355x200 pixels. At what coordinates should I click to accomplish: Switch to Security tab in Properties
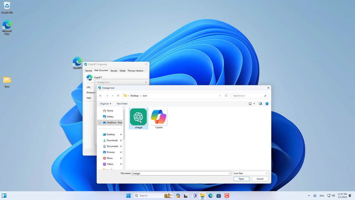point(114,71)
